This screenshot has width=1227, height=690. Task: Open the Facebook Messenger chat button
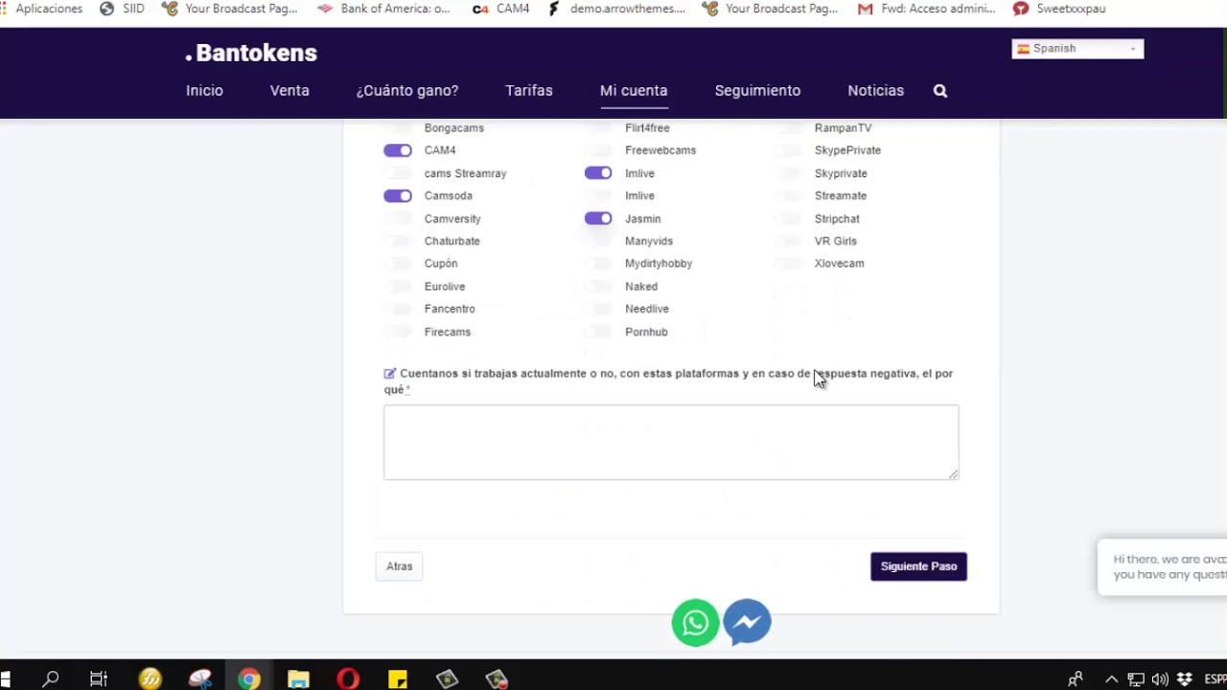(x=747, y=623)
